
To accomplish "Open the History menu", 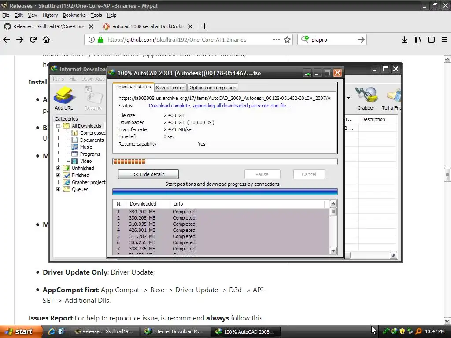I will click(50, 15).
